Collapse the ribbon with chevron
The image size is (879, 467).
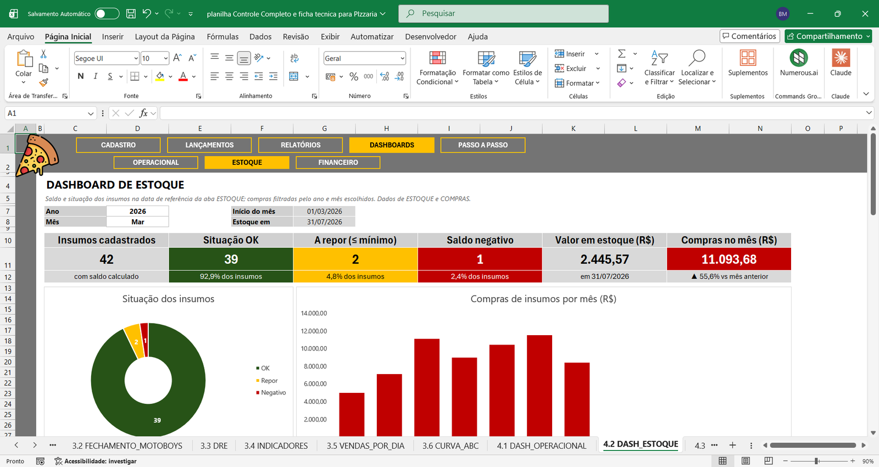tap(866, 94)
